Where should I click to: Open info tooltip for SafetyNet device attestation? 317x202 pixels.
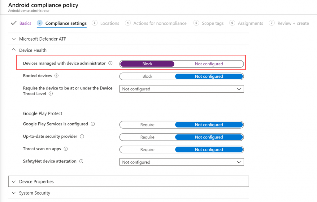(81, 161)
